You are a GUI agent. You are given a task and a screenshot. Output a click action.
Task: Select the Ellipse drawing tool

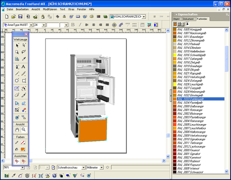17,81
